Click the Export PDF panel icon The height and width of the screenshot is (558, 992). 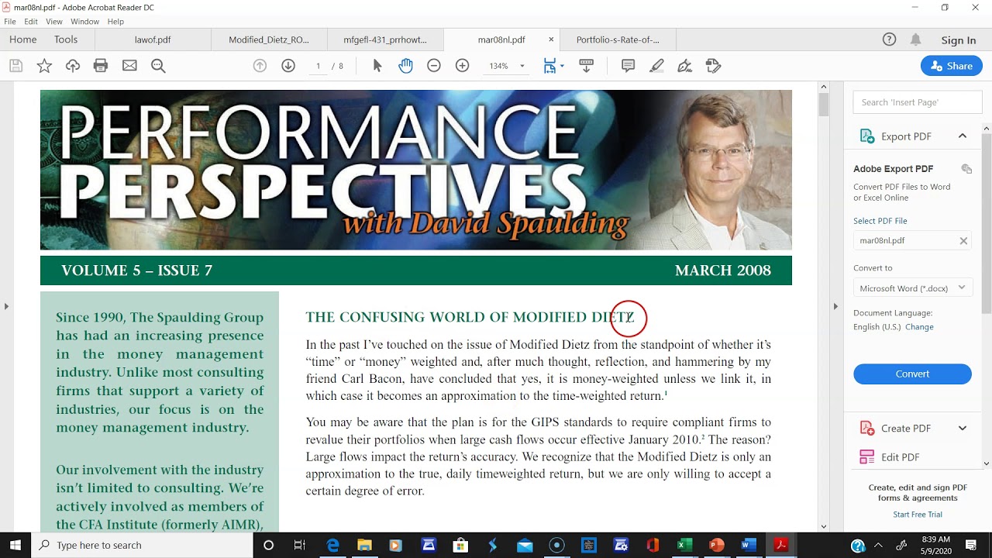[867, 136]
